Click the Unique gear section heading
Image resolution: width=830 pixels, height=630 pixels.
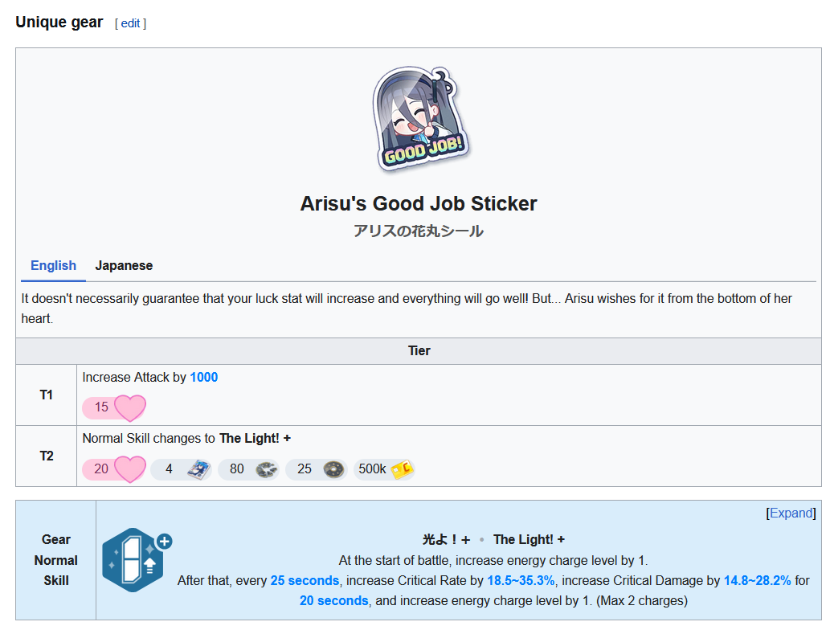coord(59,22)
